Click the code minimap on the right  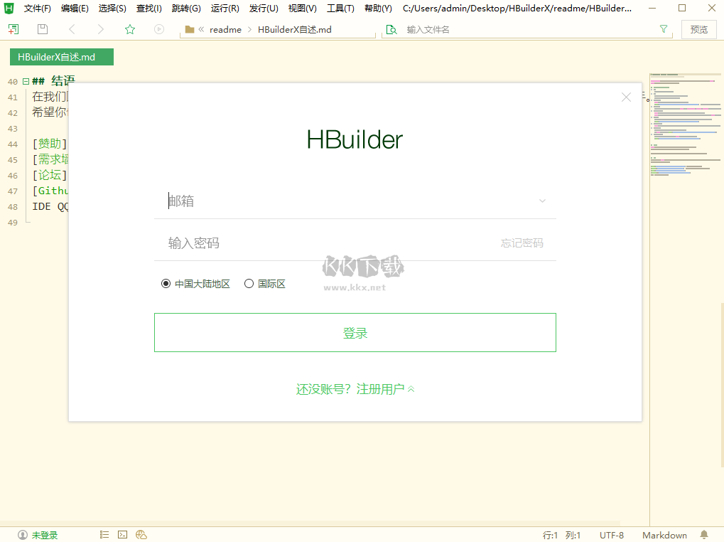pos(685,124)
